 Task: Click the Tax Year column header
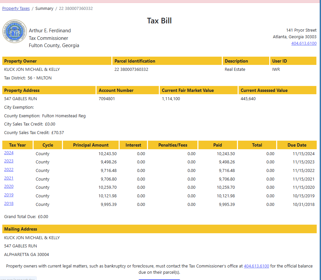coord(18,145)
